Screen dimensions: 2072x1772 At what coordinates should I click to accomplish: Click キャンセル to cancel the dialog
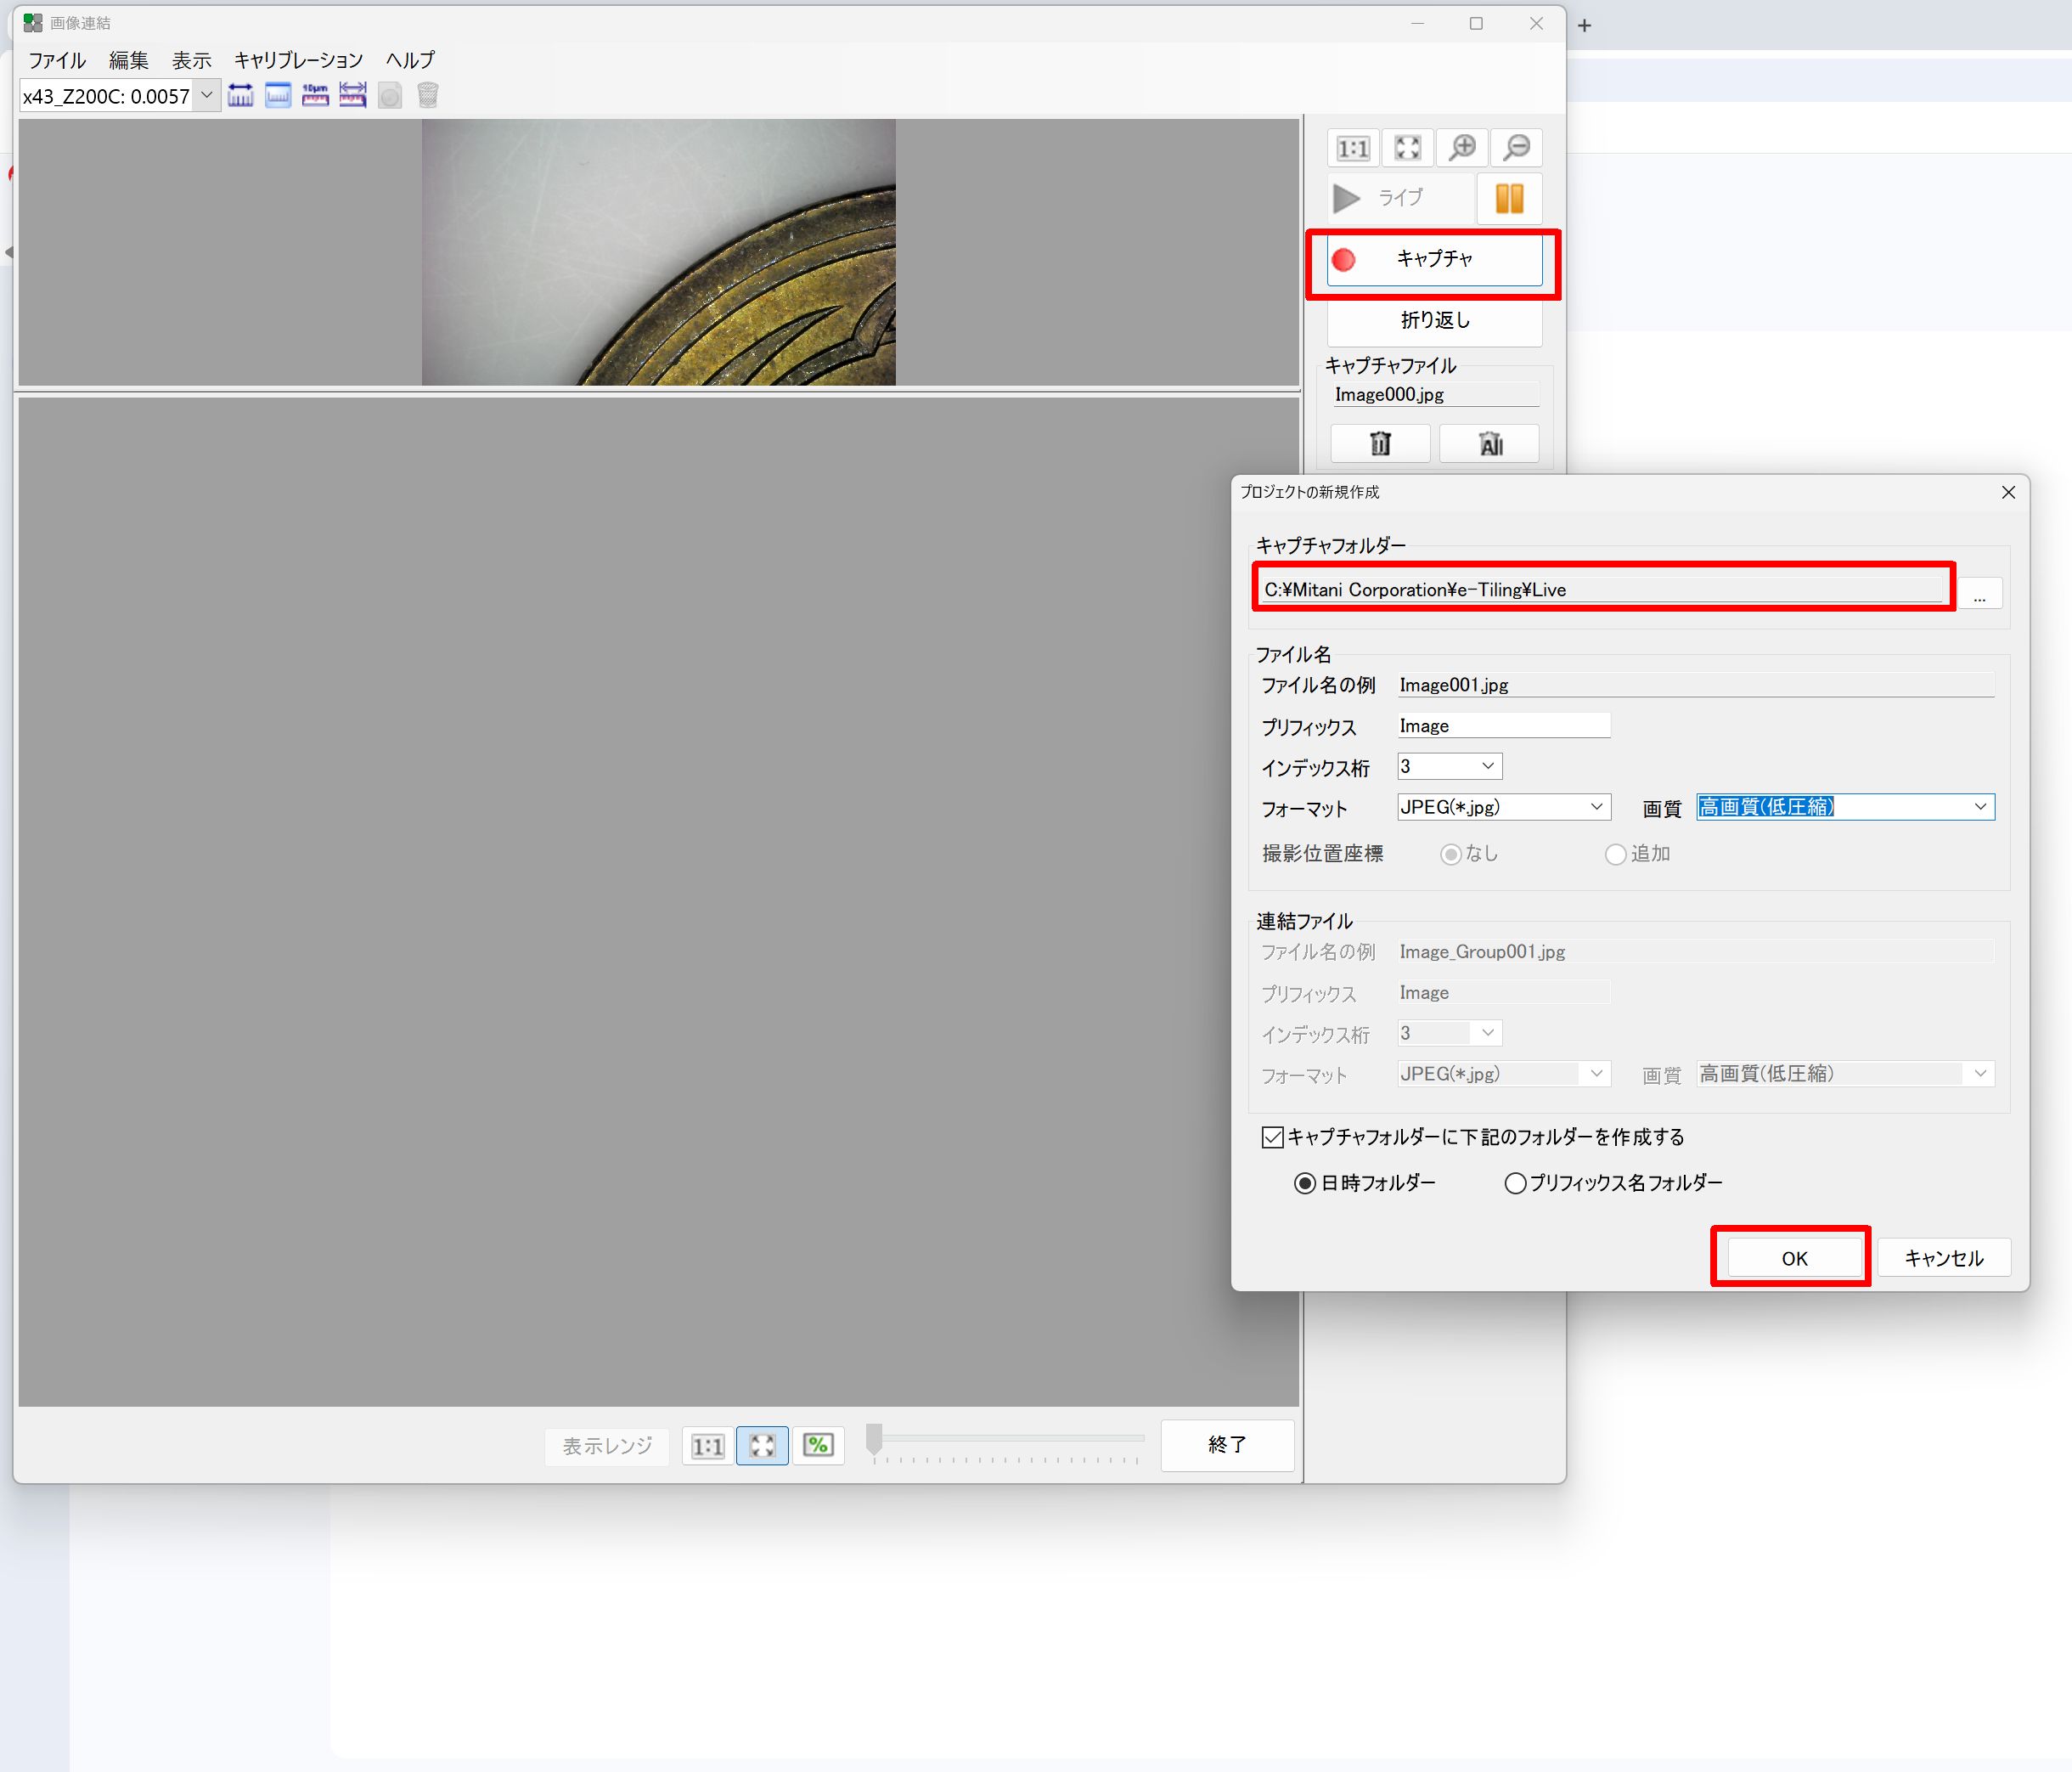[1943, 1259]
